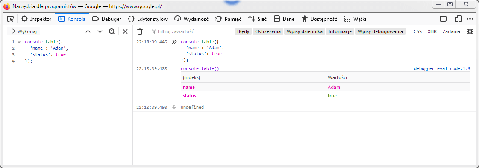The height and width of the screenshot is (168, 479).
Task: Open the Inspektor tab
Action: pyautogui.click(x=36, y=19)
